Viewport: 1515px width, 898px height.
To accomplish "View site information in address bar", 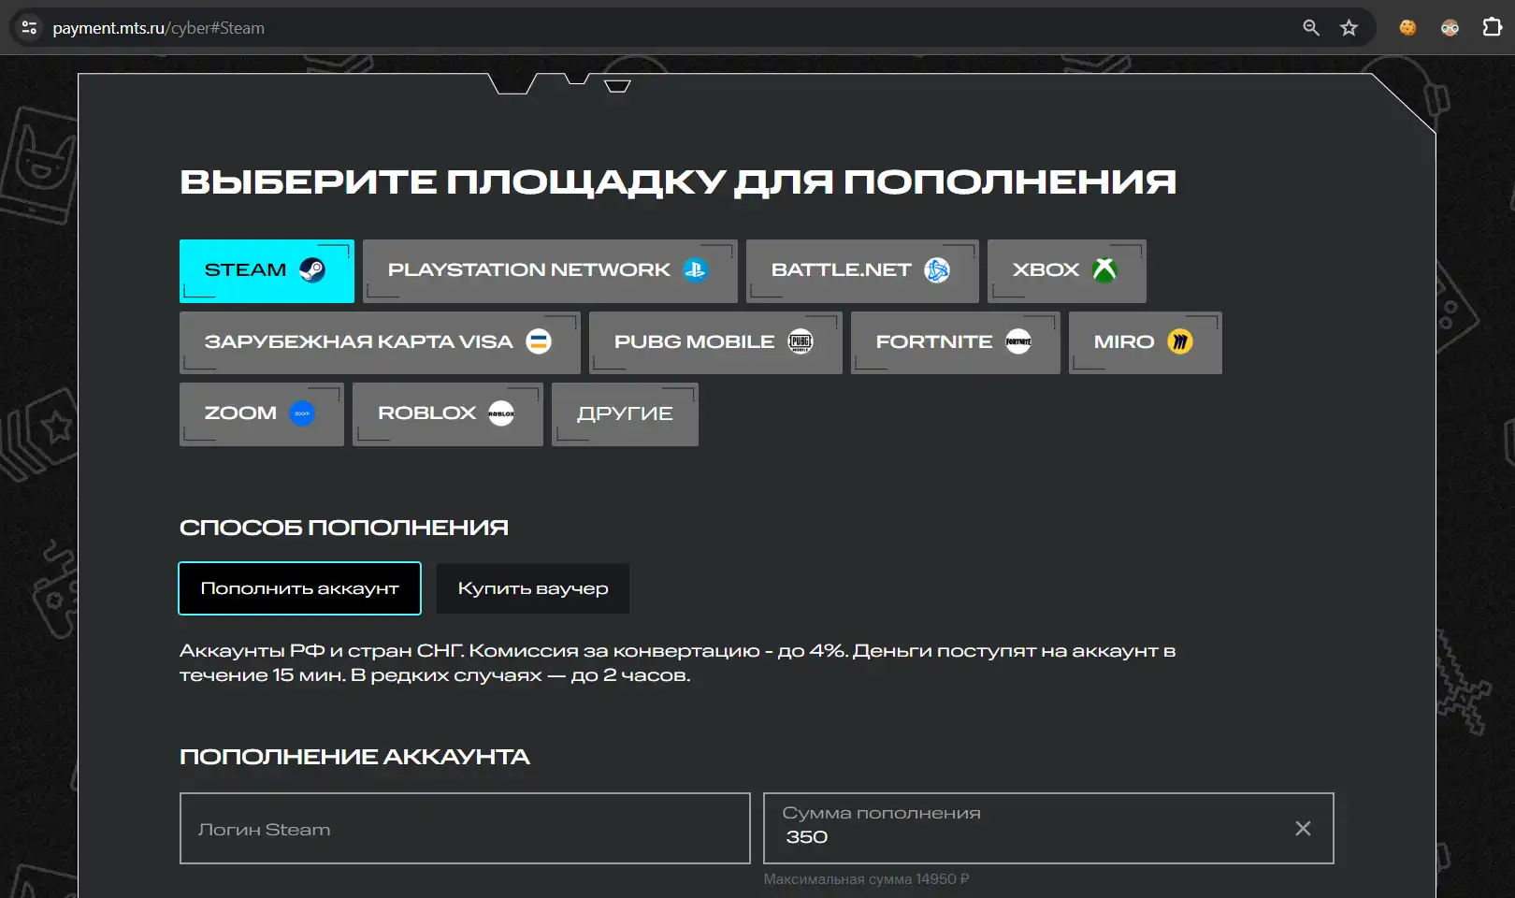I will (30, 28).
